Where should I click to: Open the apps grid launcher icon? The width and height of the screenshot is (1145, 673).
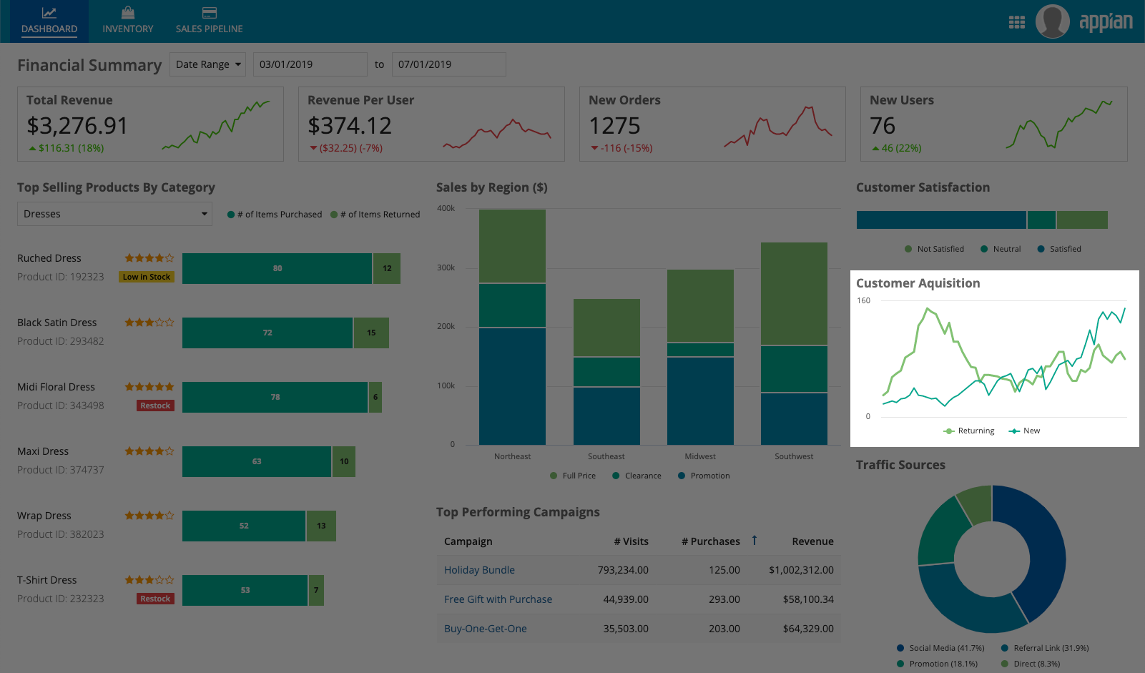pyautogui.click(x=1016, y=22)
